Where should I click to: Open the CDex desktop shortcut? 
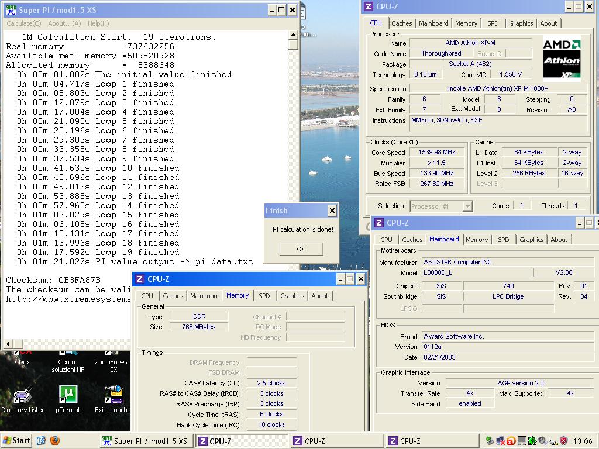[22, 358]
